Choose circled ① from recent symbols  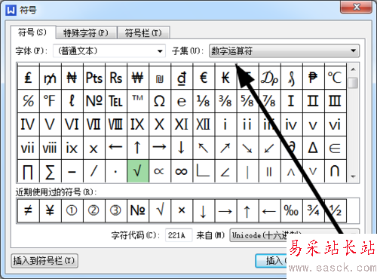[72, 210]
